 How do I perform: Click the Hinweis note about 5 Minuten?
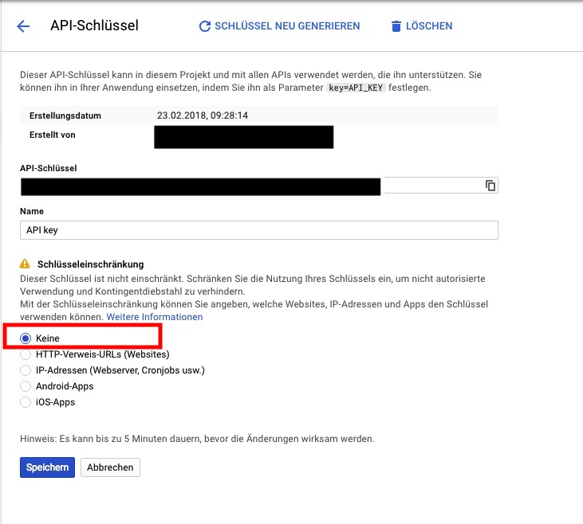click(197, 439)
